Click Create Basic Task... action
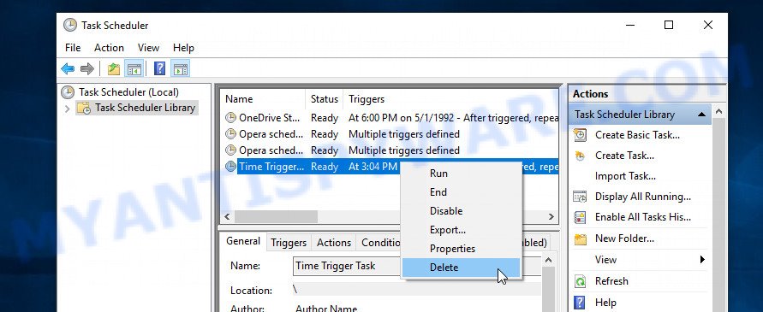Viewport: 763px width, 312px height. pos(637,135)
